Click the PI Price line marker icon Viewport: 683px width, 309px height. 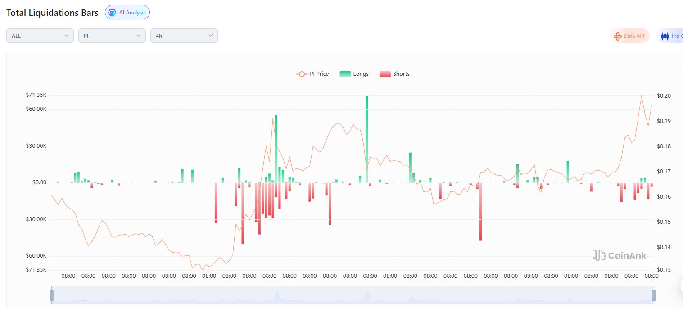point(301,74)
